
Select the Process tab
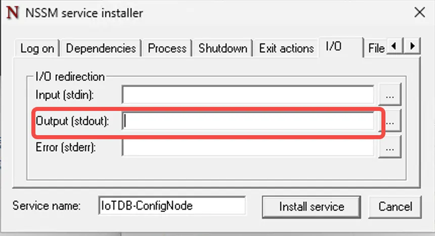point(167,49)
